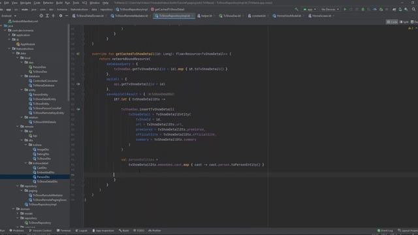Open the Android project view dropdown
Screen dimensions: 418x235
point(8,16)
